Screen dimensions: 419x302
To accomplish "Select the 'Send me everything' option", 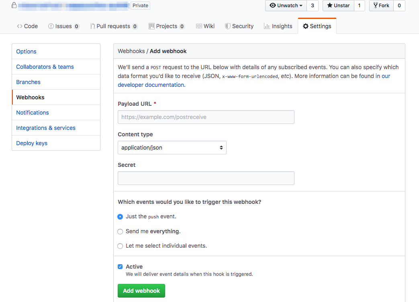I will 120,231.
